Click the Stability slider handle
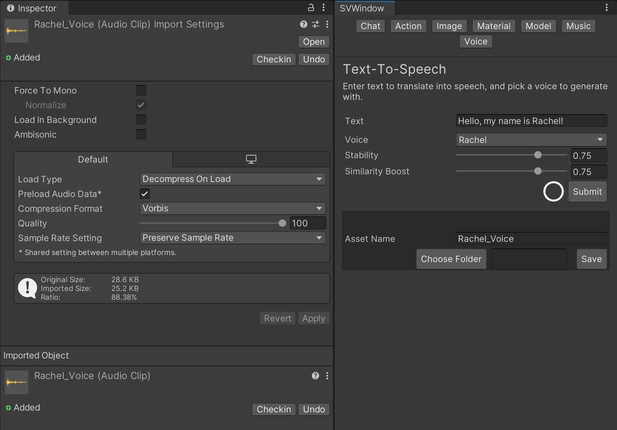 [538, 155]
